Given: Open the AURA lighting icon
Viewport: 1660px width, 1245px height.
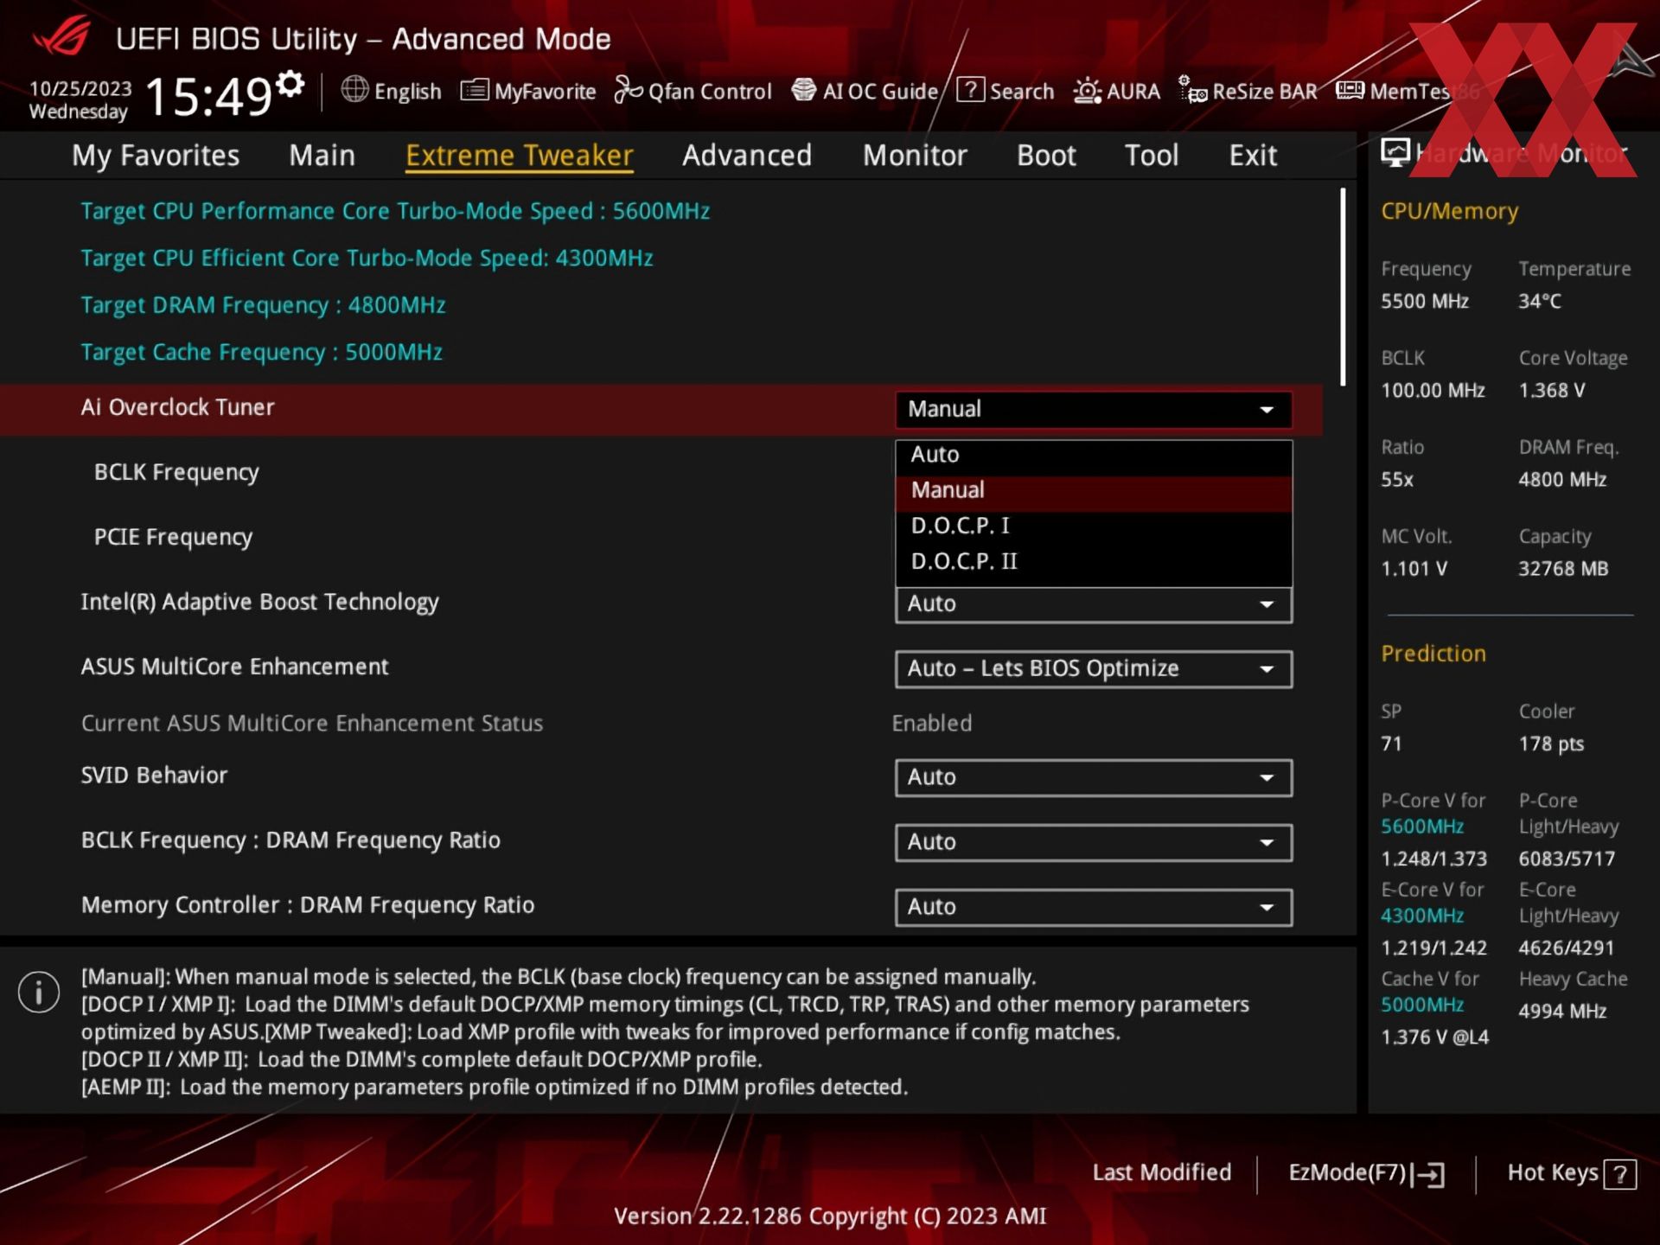Looking at the screenshot, I should coord(1087,90).
